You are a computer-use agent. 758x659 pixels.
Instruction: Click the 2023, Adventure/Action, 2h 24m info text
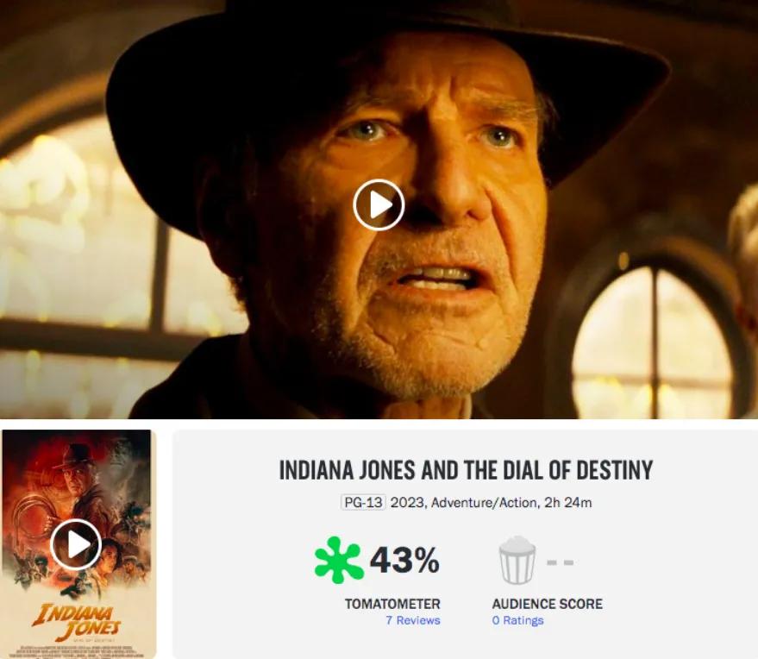(492, 503)
